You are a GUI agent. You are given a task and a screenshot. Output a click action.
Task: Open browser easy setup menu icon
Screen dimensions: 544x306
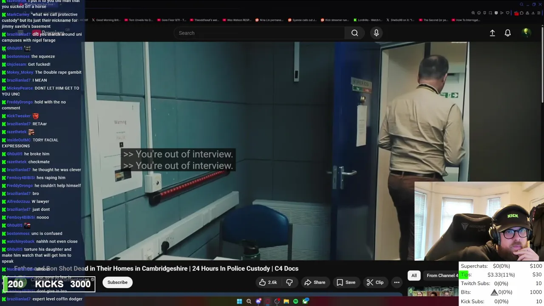pos(539,13)
